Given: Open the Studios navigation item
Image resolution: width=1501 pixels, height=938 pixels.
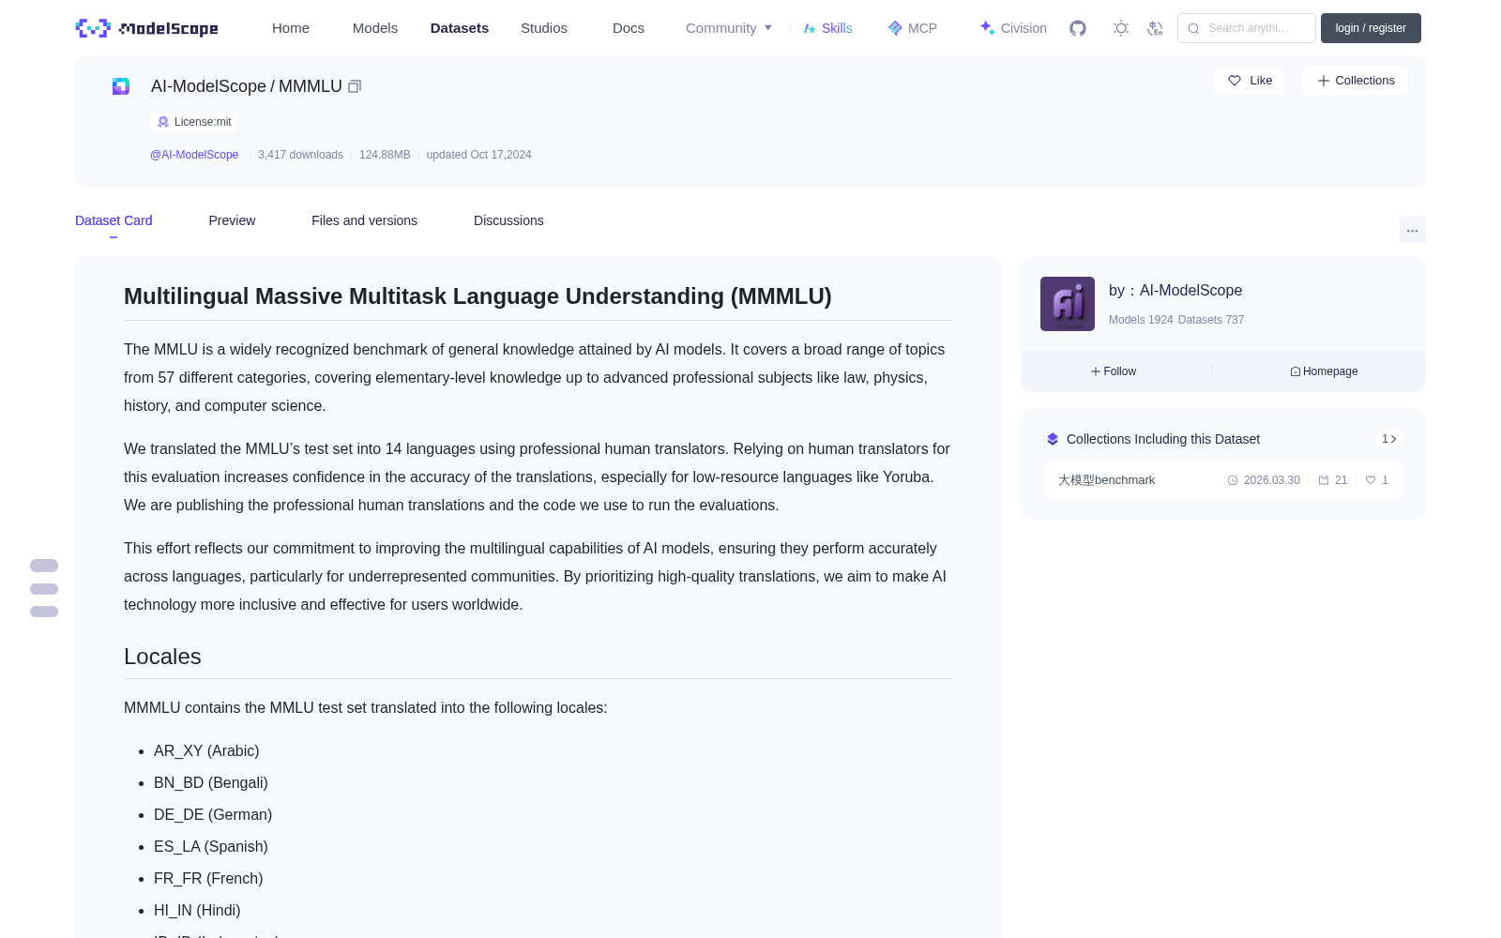Looking at the screenshot, I should [544, 28].
